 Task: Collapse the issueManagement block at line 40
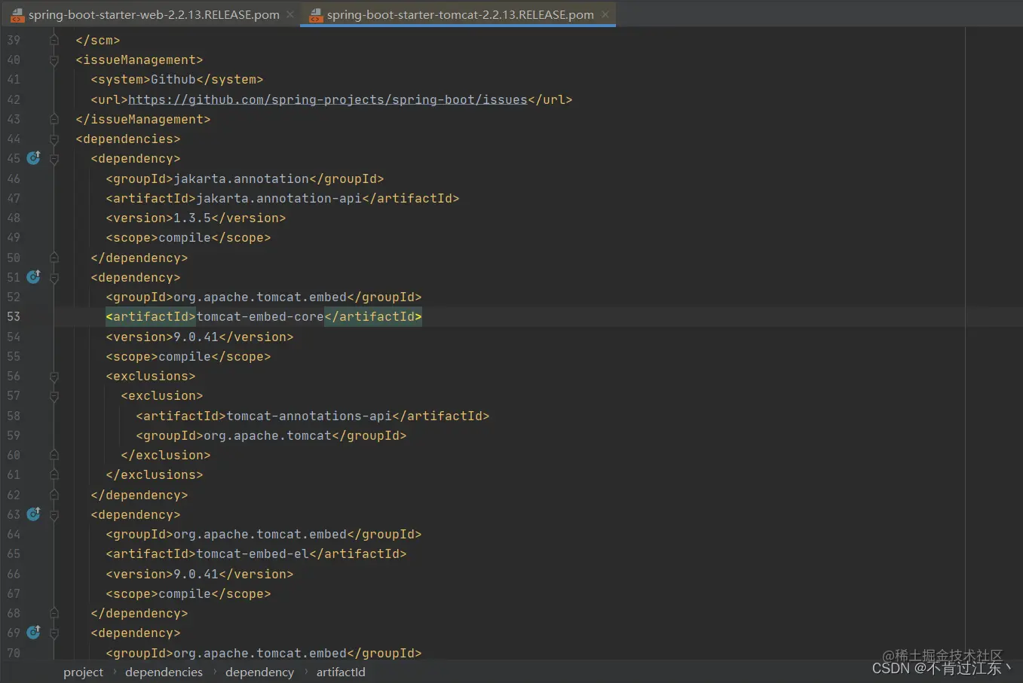point(54,59)
